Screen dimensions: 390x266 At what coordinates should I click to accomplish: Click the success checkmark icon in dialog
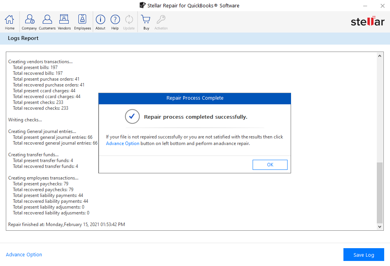[x=132, y=116]
